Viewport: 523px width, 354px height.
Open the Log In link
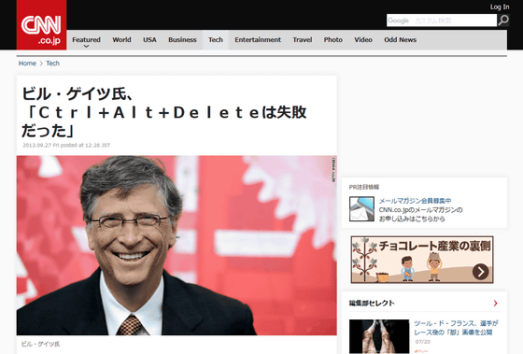click(x=500, y=7)
